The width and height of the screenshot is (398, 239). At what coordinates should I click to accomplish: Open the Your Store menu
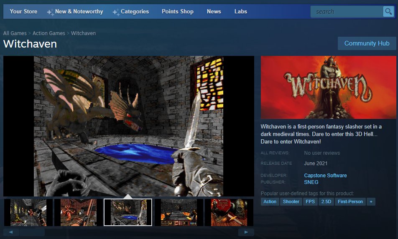point(23,11)
